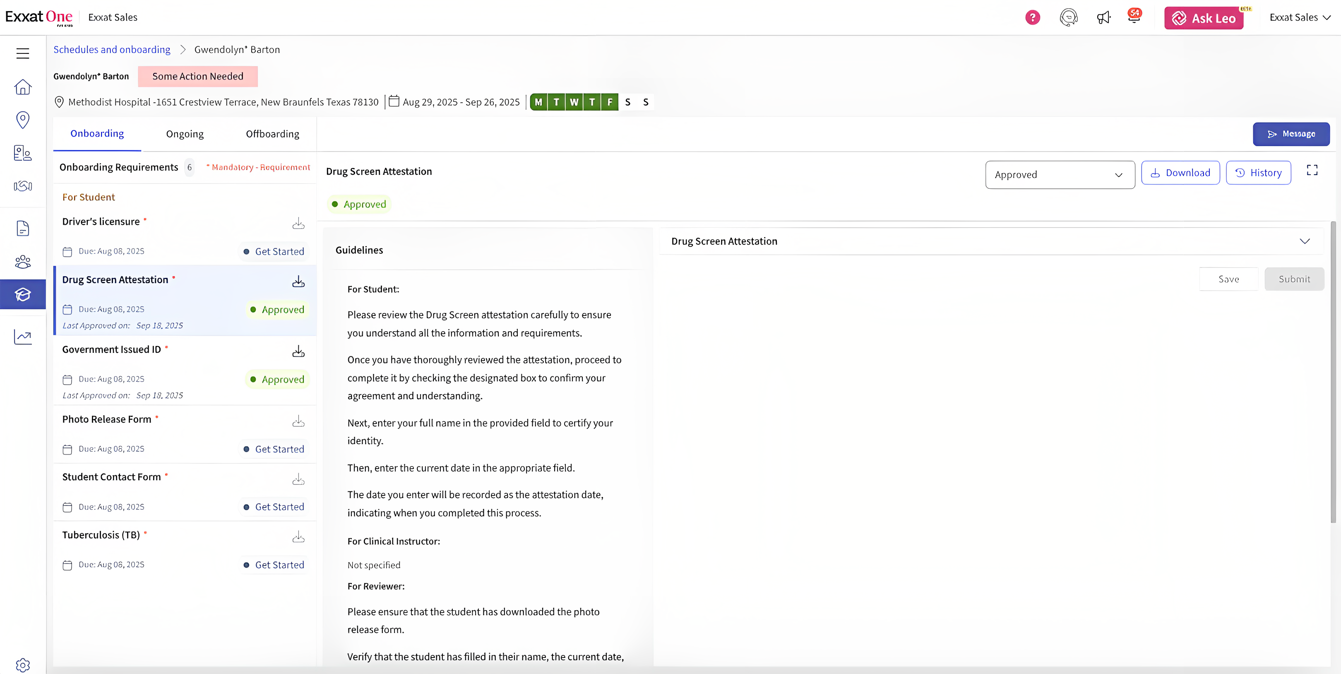
Task: Switch to the Ongoing tab
Action: point(185,134)
